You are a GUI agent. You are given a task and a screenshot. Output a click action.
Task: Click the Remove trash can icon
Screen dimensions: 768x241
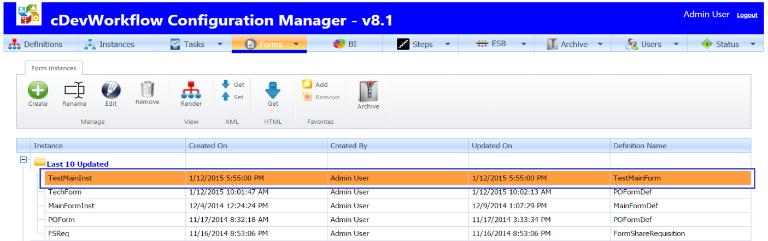click(147, 90)
